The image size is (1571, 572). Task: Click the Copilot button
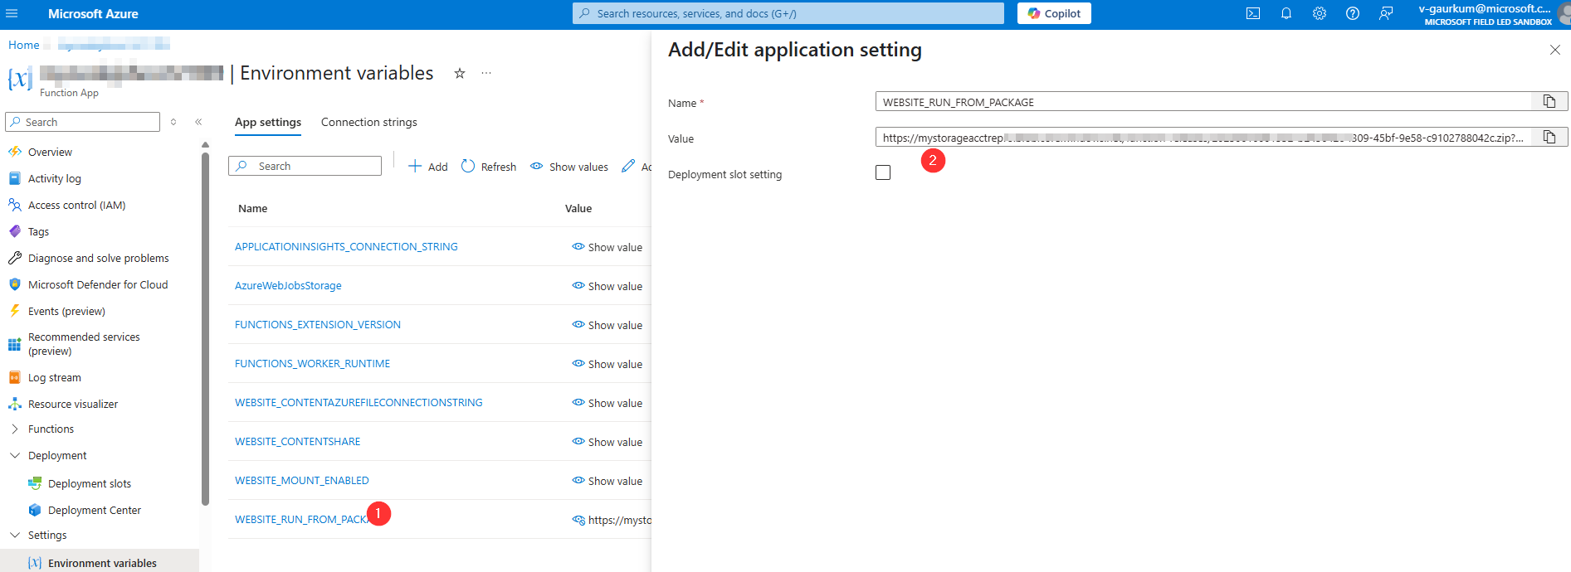(x=1054, y=13)
